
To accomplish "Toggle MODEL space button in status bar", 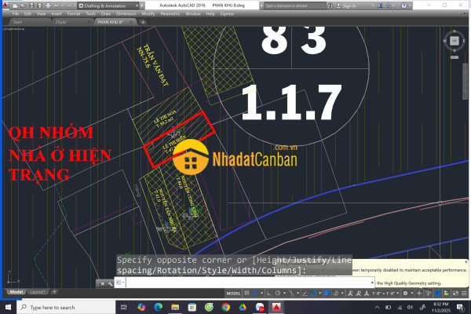I will click(232, 292).
